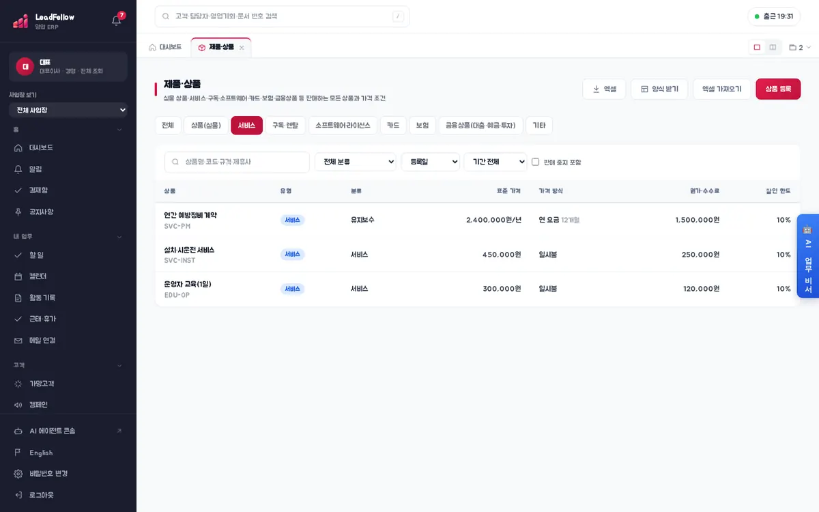Open 활동 기록 in the sidebar
The width and height of the screenshot is (819, 512).
tap(68, 298)
